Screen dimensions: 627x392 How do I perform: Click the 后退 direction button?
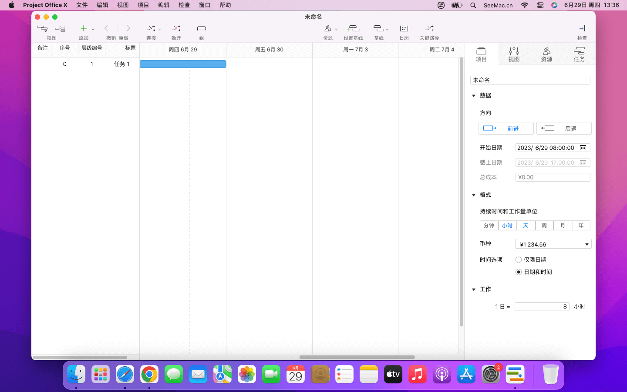pyautogui.click(x=564, y=128)
